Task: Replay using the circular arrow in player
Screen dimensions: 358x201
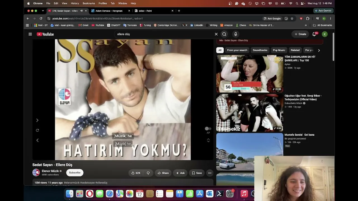Action: click(x=37, y=130)
